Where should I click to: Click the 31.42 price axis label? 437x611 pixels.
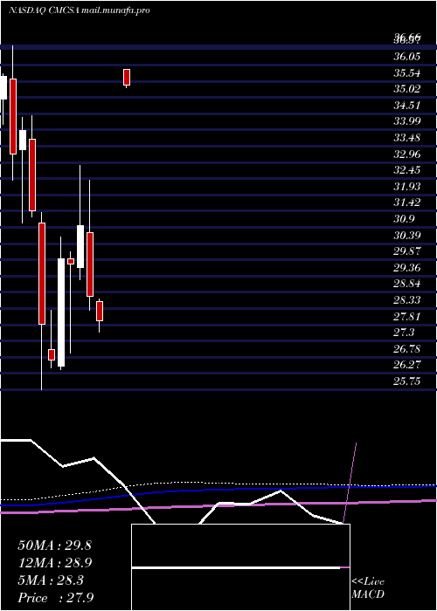click(x=406, y=203)
